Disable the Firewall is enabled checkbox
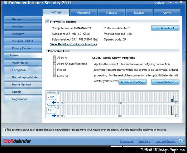 pos(47,22)
